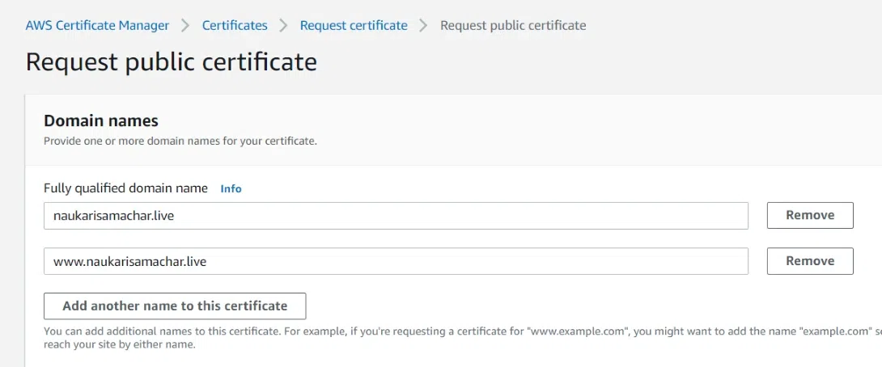Viewport: 882px width, 367px height.
Task: Focus the naukarisamachar.live domain name field
Action: [x=396, y=216]
